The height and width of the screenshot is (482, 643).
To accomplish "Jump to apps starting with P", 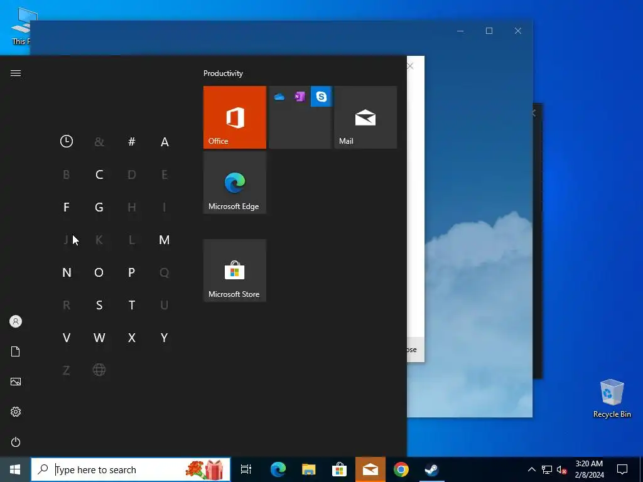I will tap(132, 272).
